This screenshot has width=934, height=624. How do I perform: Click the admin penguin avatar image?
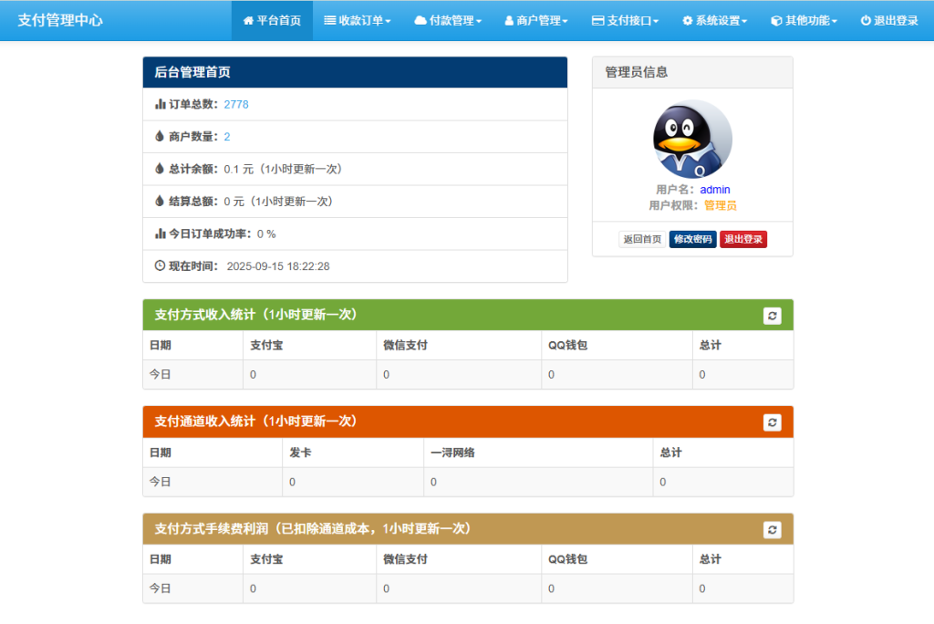[692, 137]
